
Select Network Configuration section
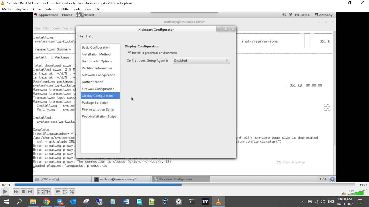(100, 75)
